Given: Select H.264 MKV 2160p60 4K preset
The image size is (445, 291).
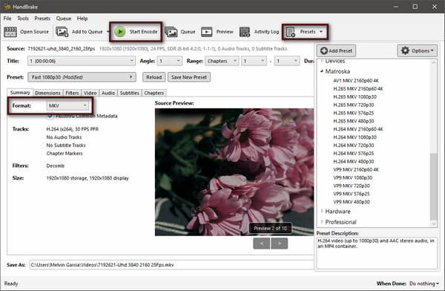Looking at the screenshot, I should pyautogui.click(x=358, y=129).
